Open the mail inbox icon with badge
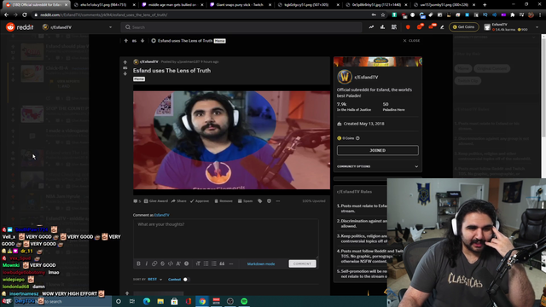This screenshot has width=546, height=307. [x=432, y=26]
